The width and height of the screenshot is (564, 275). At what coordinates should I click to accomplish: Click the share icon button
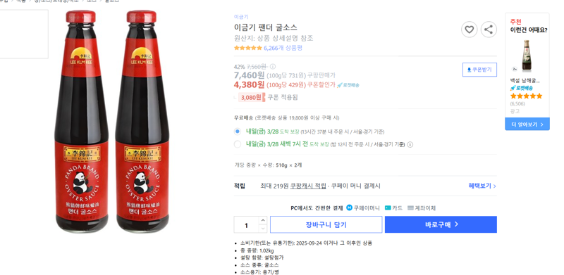[x=489, y=30]
